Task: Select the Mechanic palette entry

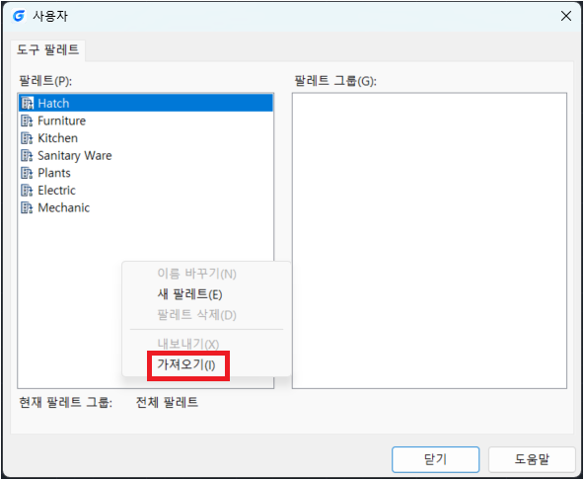Action: pos(146,207)
